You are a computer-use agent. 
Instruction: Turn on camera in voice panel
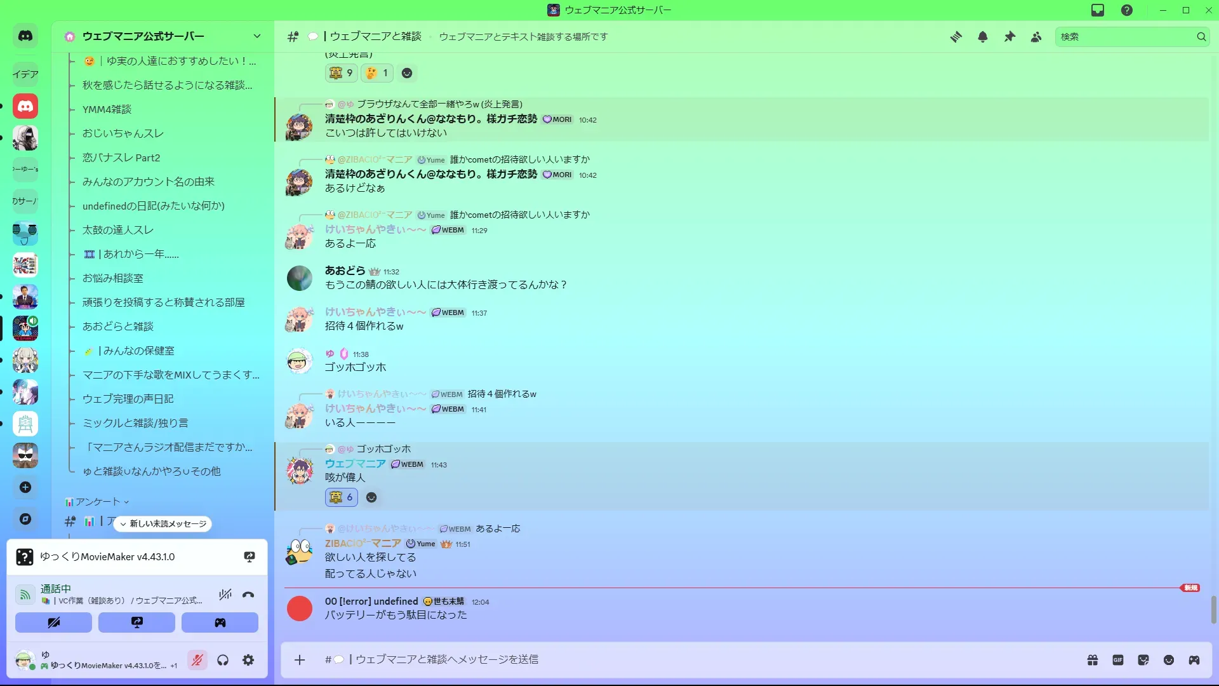click(53, 622)
